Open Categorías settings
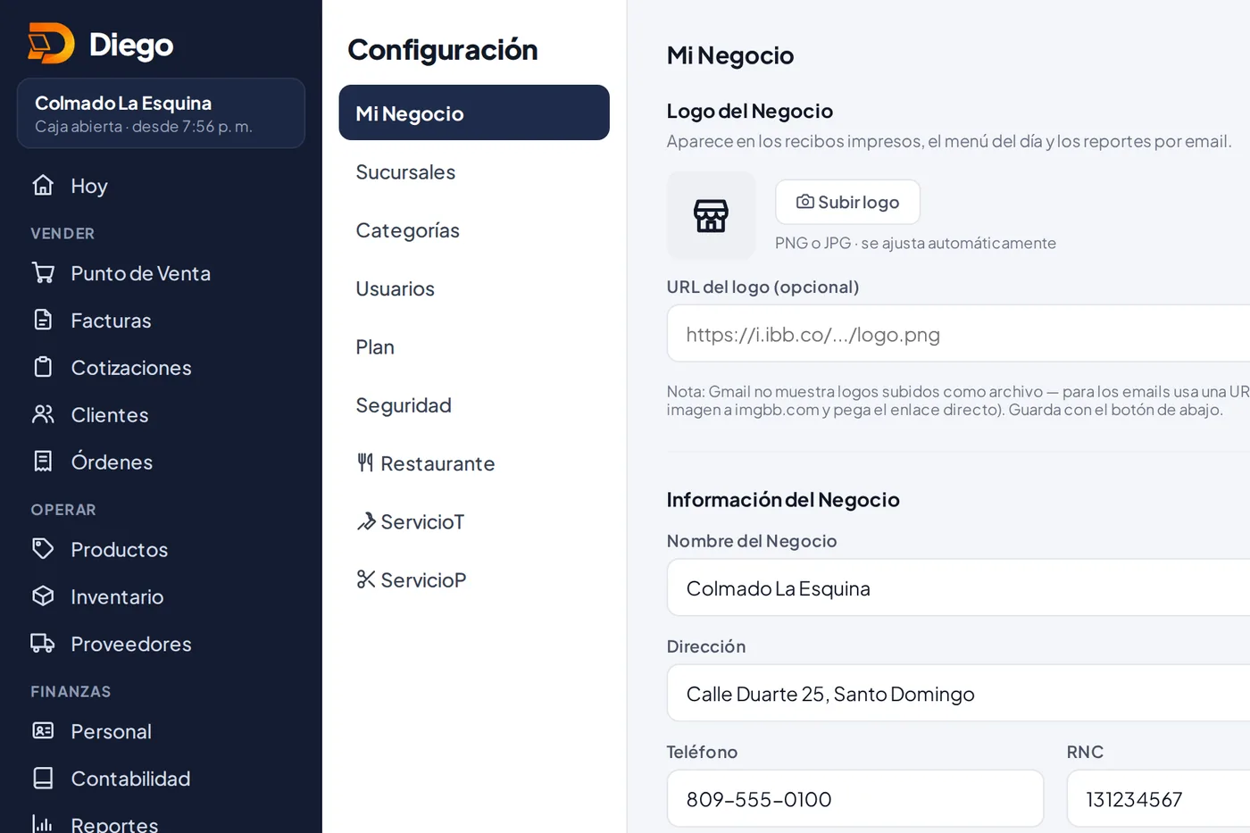The height and width of the screenshot is (833, 1250). (474, 230)
